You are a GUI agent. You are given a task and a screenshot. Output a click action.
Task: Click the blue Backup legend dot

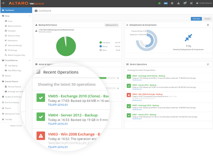point(101,47)
